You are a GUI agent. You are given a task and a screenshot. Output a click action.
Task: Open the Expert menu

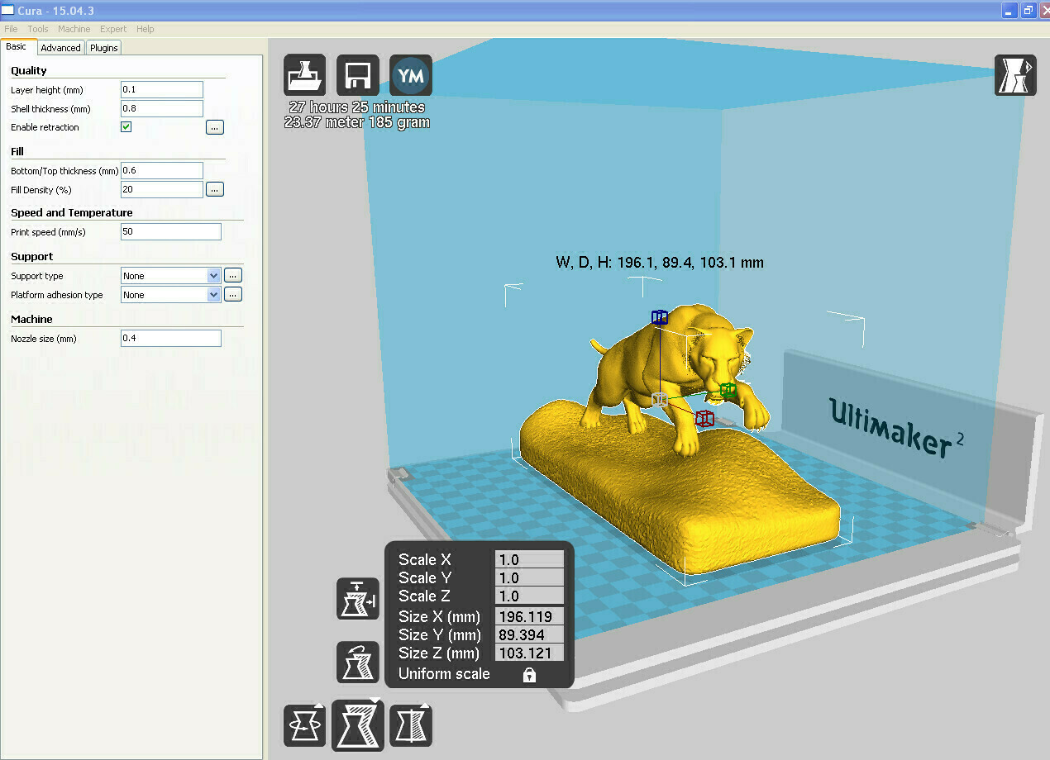(113, 29)
